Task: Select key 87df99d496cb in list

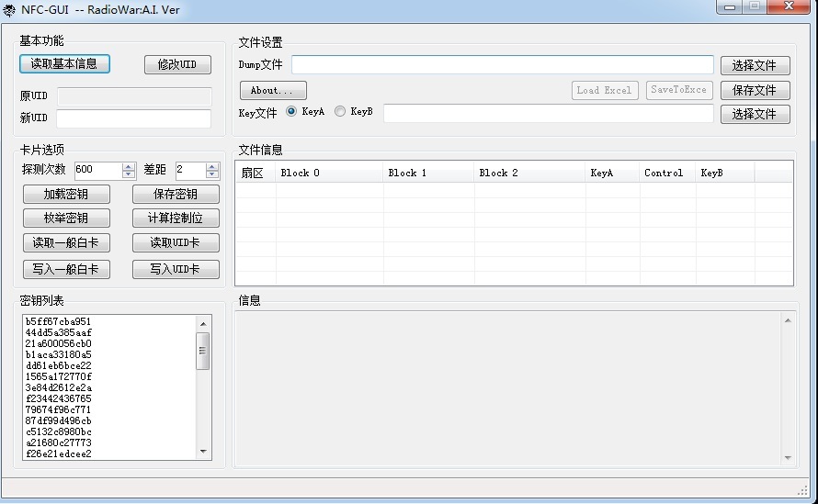Action: [58, 420]
